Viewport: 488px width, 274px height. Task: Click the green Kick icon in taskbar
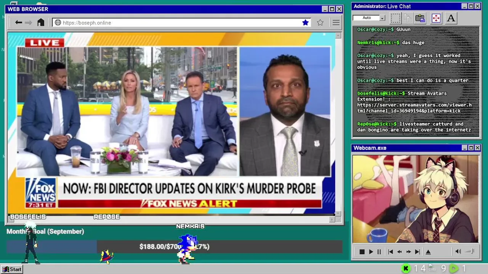[406, 269]
